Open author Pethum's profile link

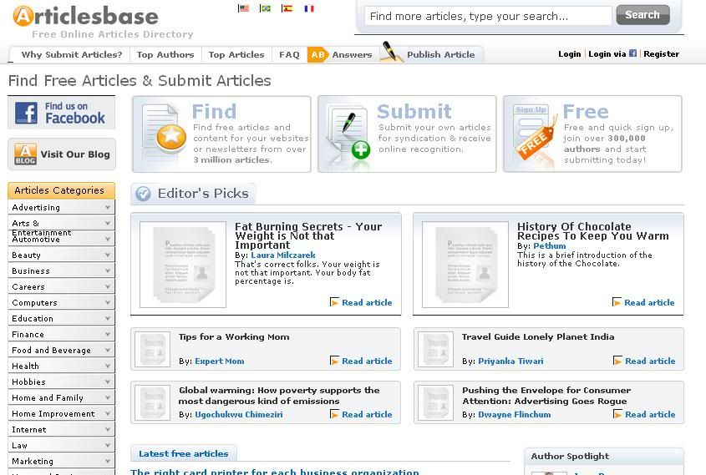(549, 246)
